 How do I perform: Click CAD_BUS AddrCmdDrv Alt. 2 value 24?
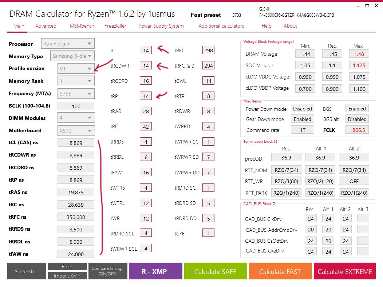click(346, 229)
